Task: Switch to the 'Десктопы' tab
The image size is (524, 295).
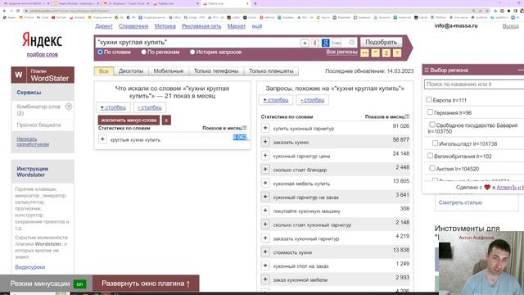Action: point(131,71)
